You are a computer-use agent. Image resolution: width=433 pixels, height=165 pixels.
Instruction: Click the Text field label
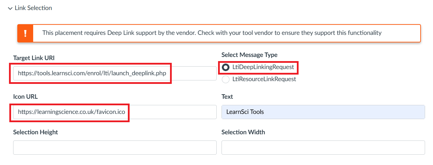[227, 97]
